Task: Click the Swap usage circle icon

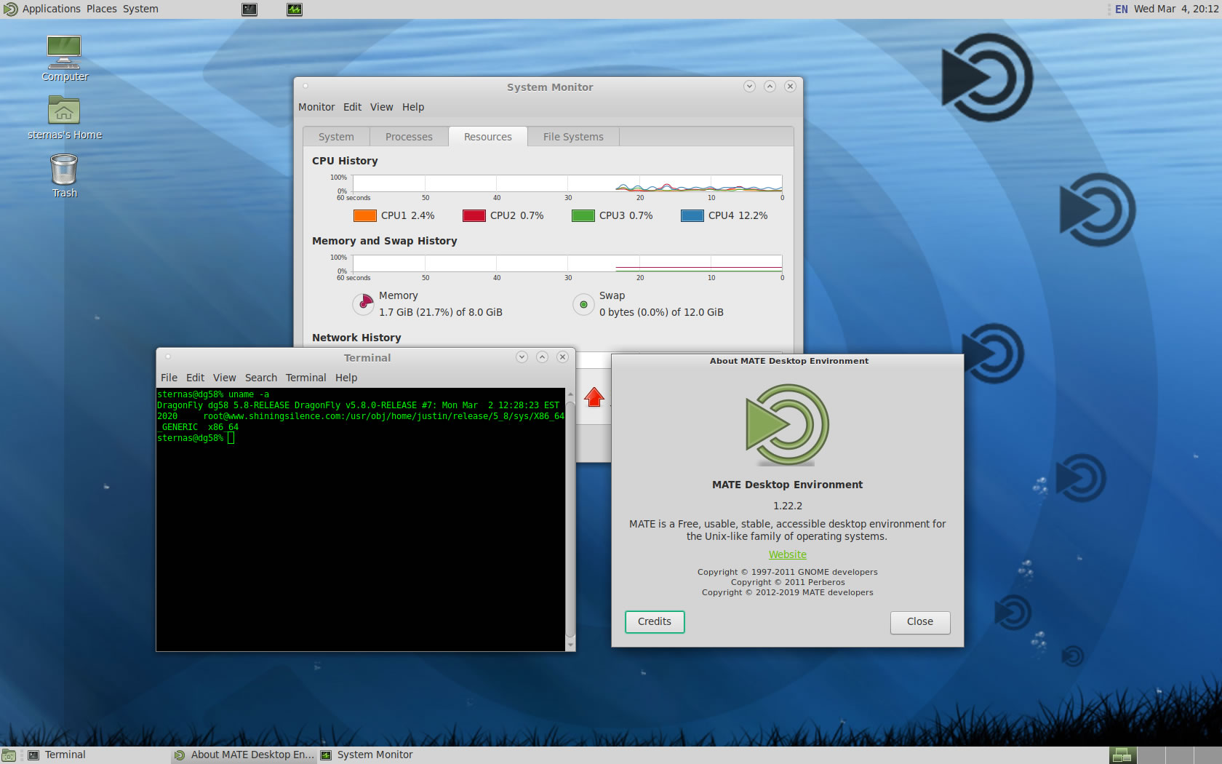Action: 583,304
